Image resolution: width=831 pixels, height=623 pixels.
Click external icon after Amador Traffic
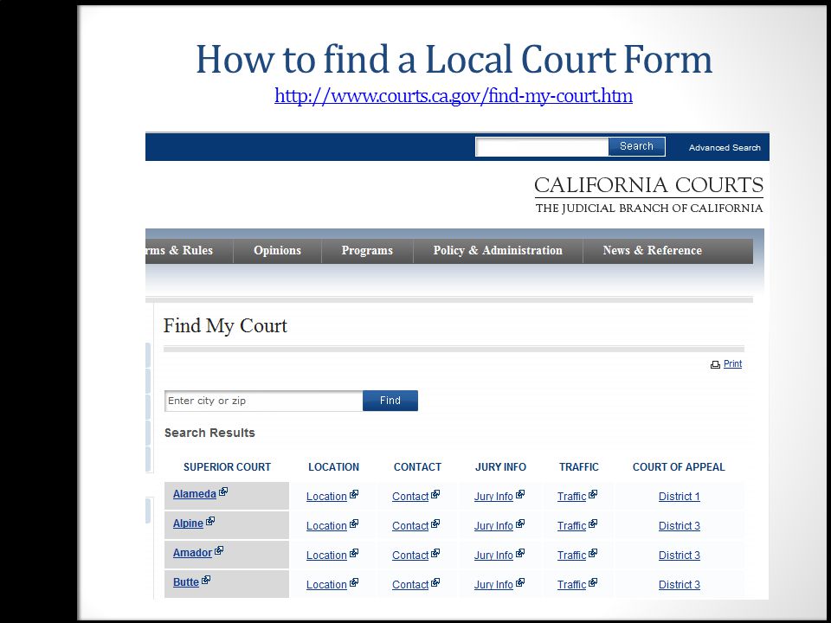592,553
